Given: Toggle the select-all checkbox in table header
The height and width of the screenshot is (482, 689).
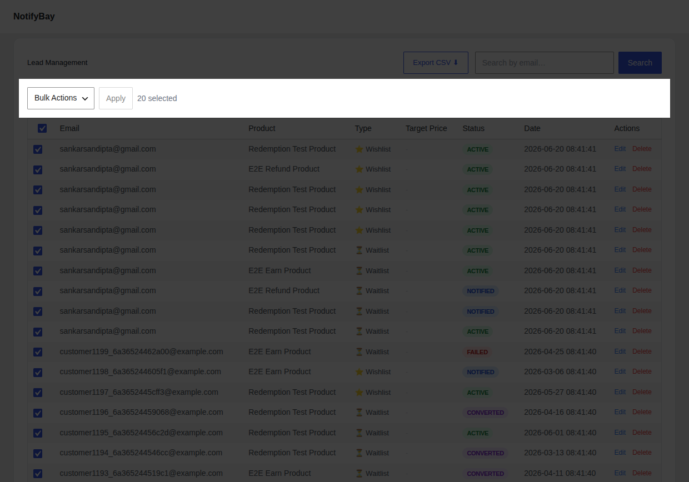Looking at the screenshot, I should [42, 128].
